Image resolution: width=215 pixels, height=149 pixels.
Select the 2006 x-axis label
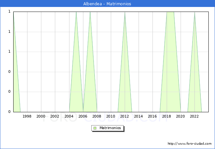(x=83, y=116)
